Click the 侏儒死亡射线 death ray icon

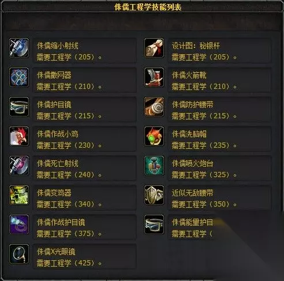19,166
